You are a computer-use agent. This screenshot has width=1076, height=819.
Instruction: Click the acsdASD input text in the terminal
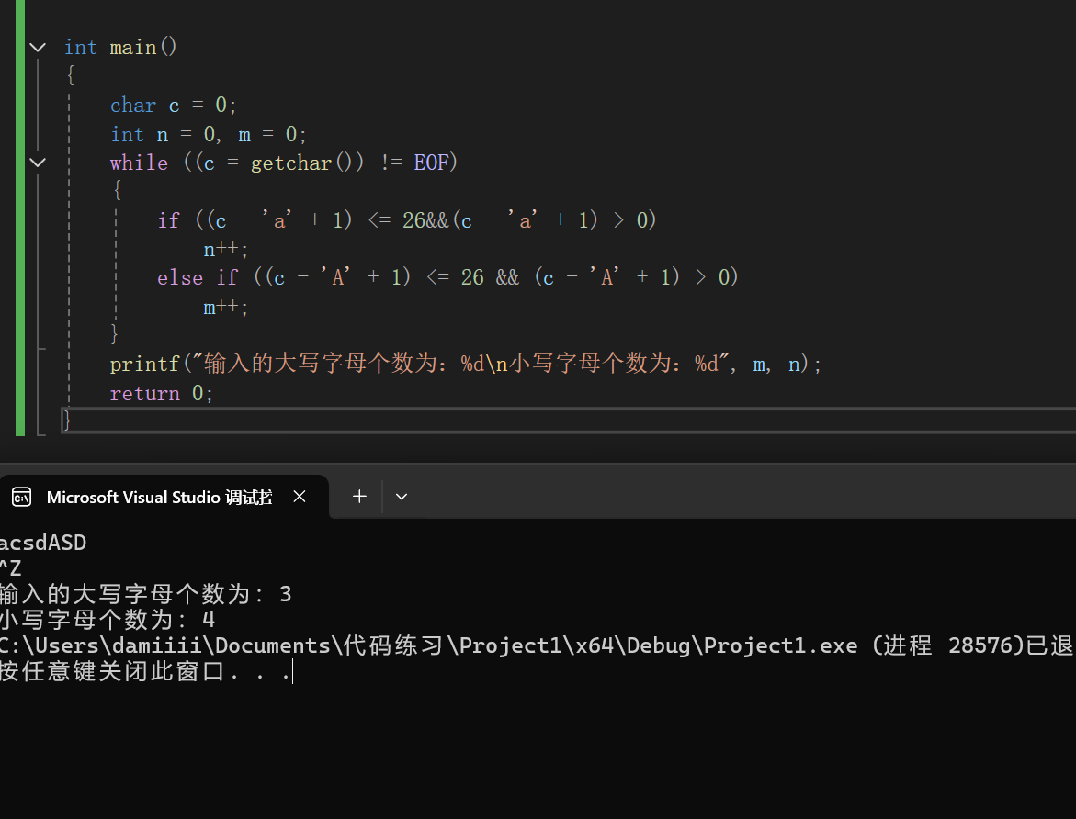point(42,542)
